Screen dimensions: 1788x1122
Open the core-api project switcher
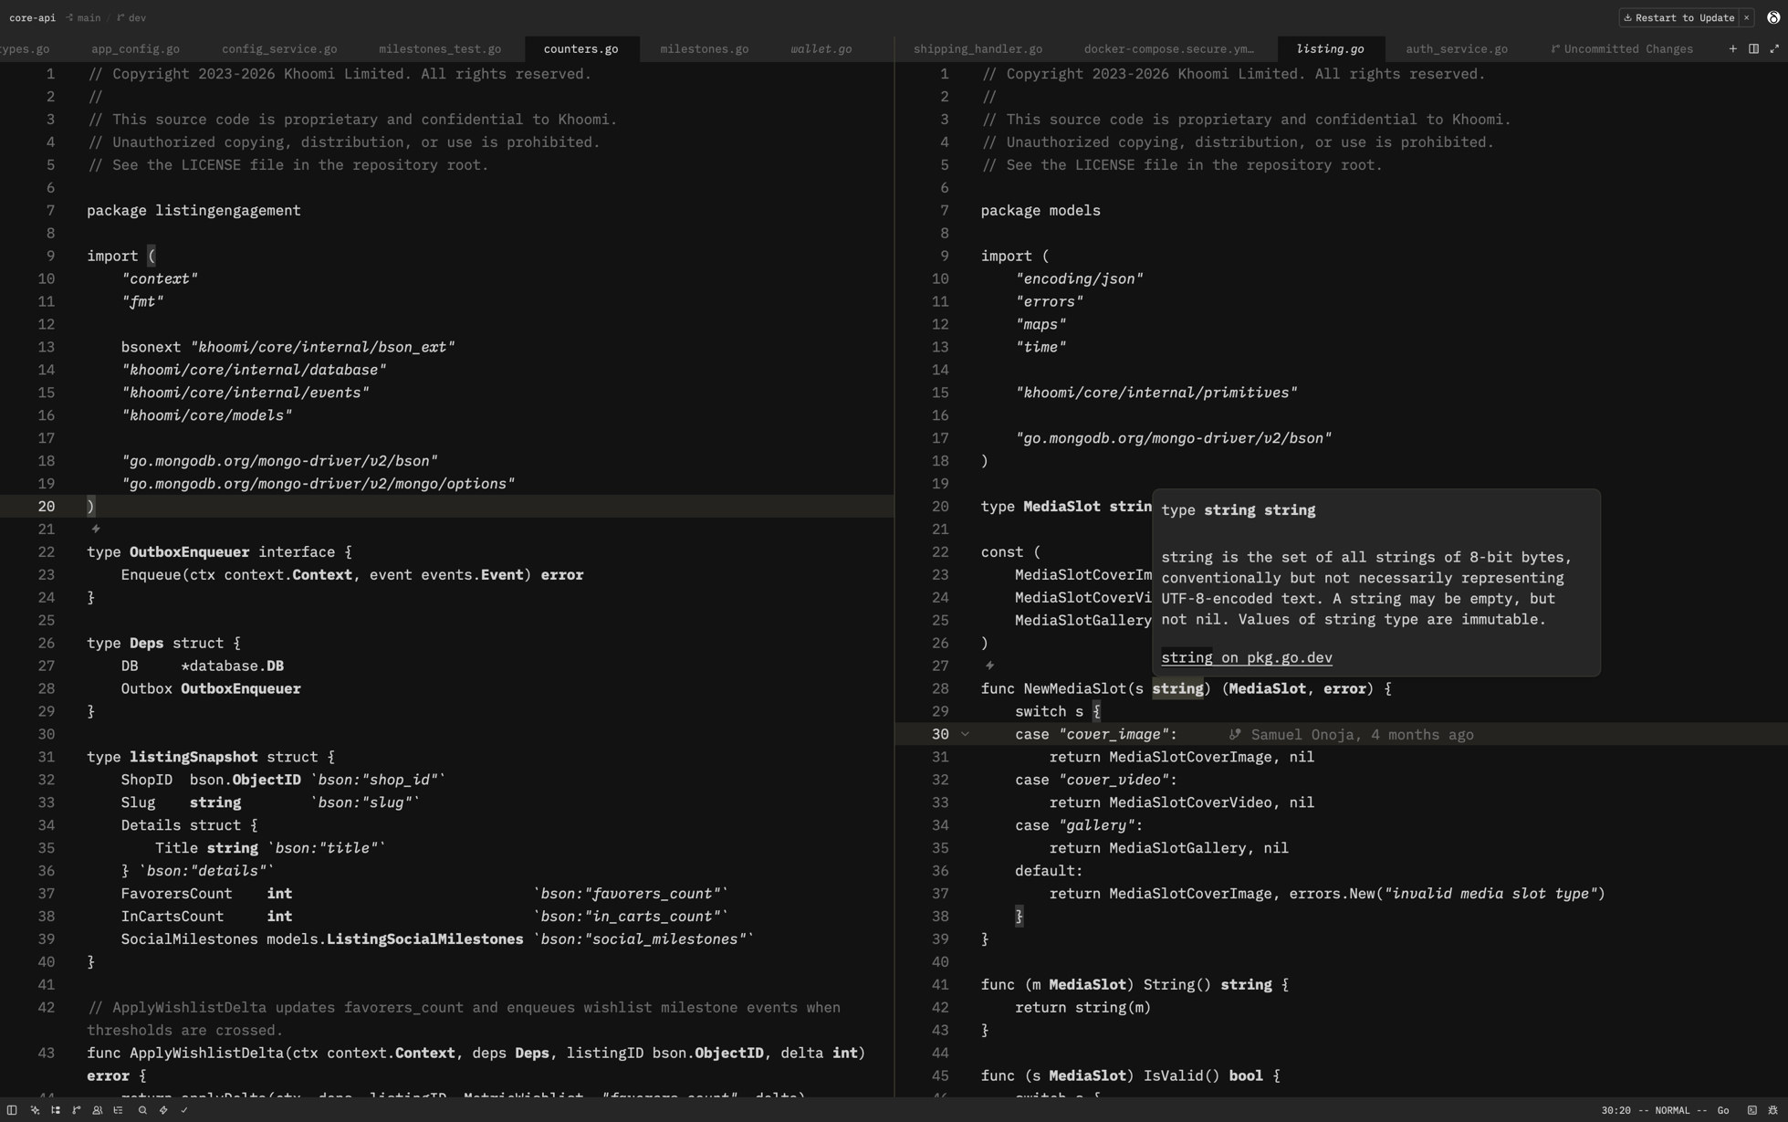click(x=32, y=17)
